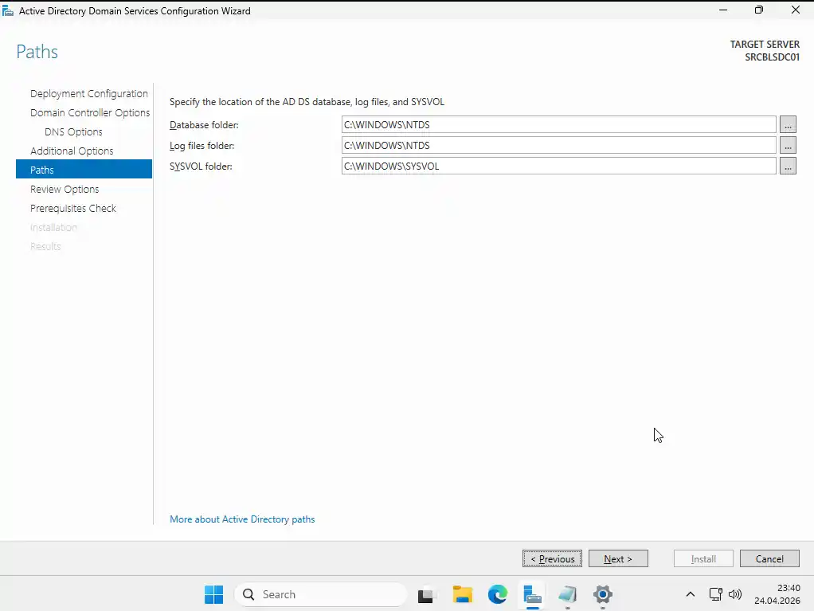The height and width of the screenshot is (611, 814).
Task: Launch File Explorer from taskbar
Action: [462, 594]
